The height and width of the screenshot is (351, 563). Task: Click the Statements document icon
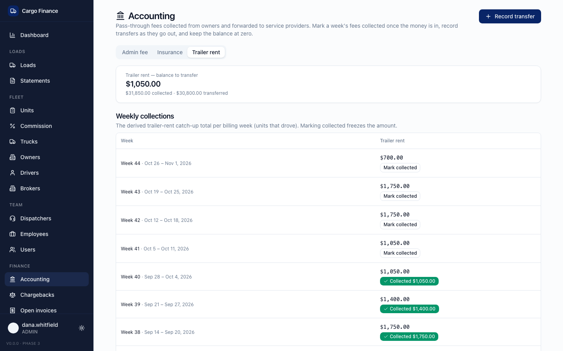(13, 81)
